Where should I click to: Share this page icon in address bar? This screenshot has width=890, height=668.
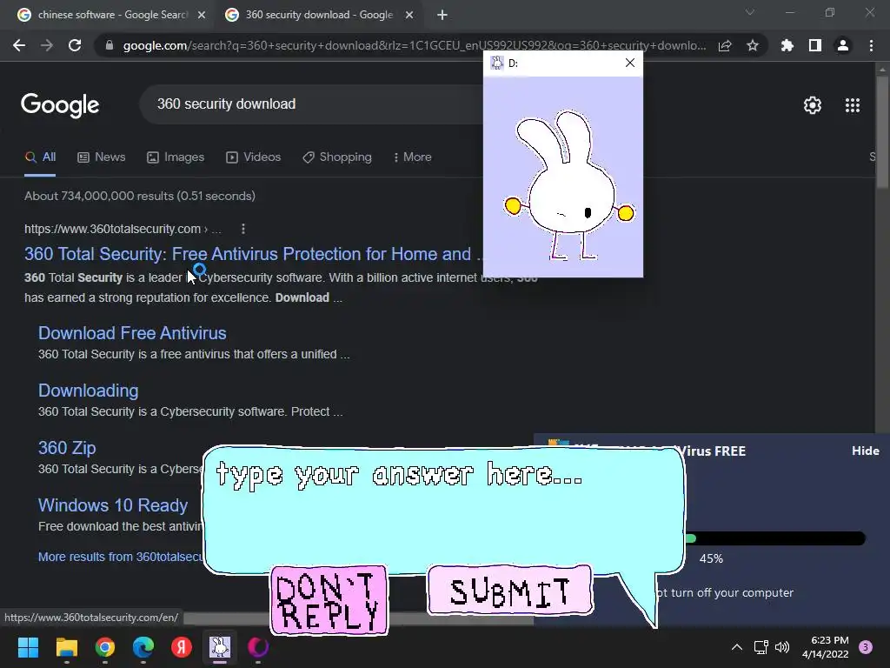(725, 45)
